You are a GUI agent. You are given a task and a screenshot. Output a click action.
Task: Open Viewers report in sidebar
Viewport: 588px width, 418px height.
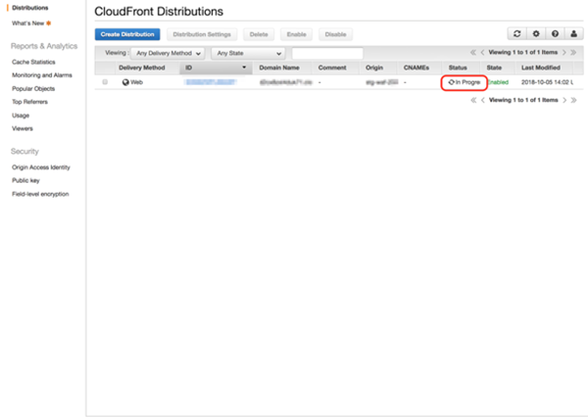(23, 128)
